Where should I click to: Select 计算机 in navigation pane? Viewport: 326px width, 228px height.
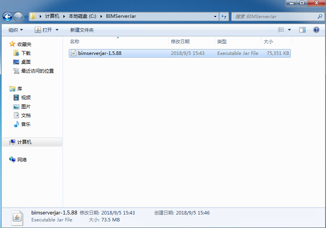(x=24, y=142)
